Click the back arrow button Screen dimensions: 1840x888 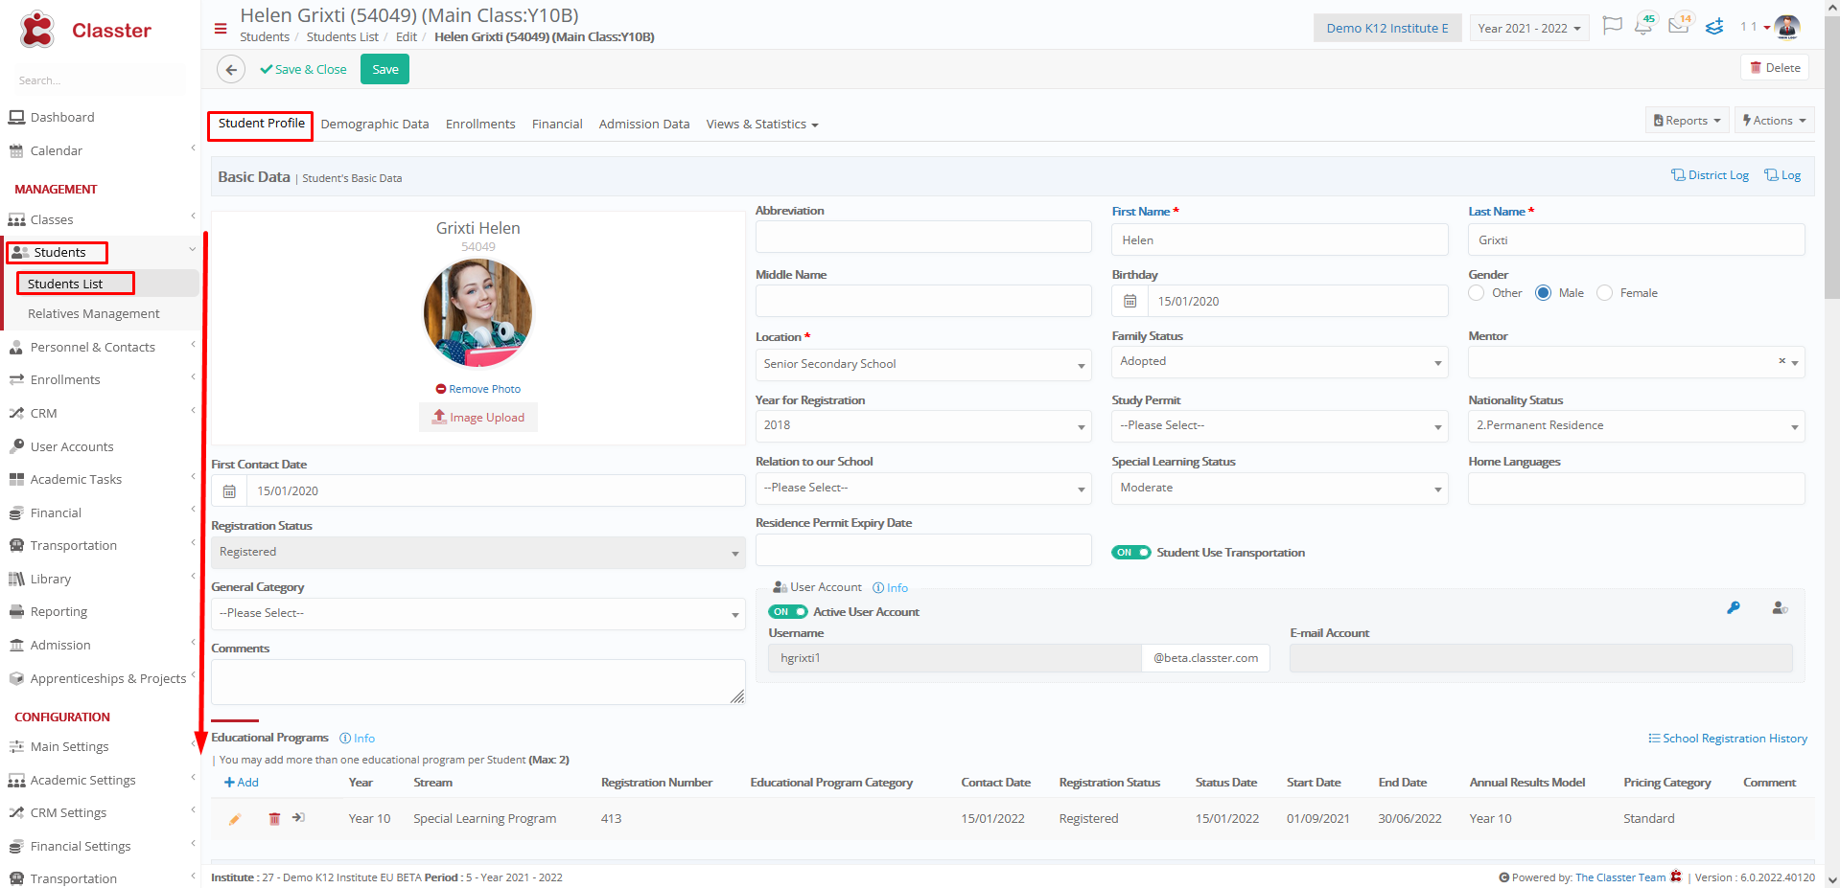[231, 69]
